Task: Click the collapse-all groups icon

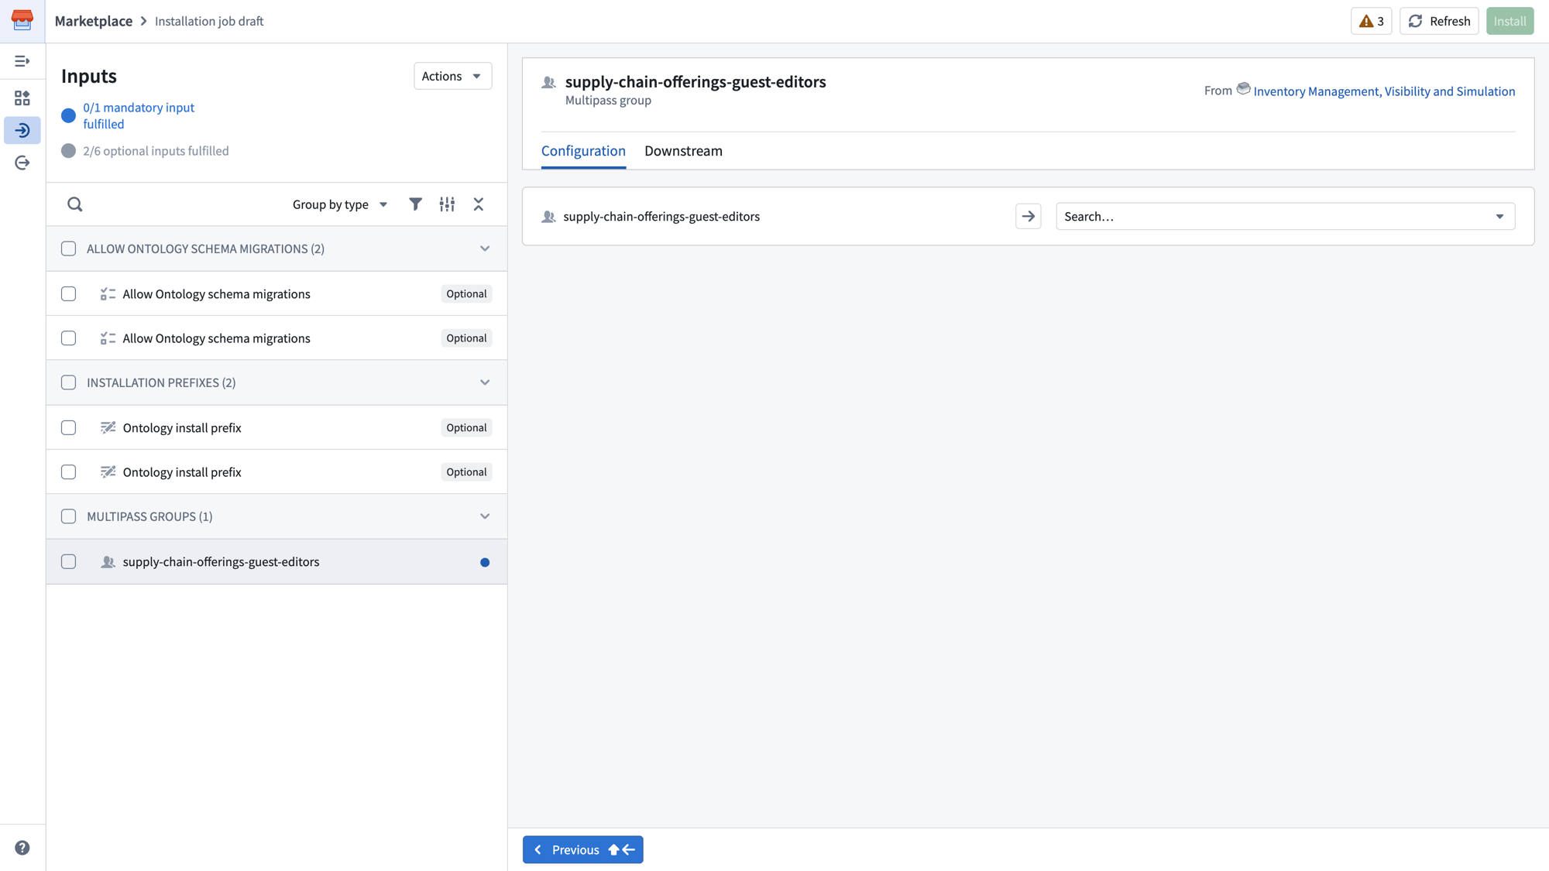Action: [479, 204]
